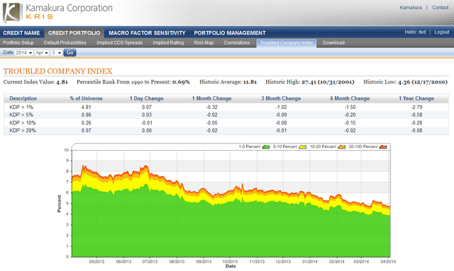The height and width of the screenshot is (271, 454).
Task: Open the day dropdown showing 3
Action: coord(56,52)
